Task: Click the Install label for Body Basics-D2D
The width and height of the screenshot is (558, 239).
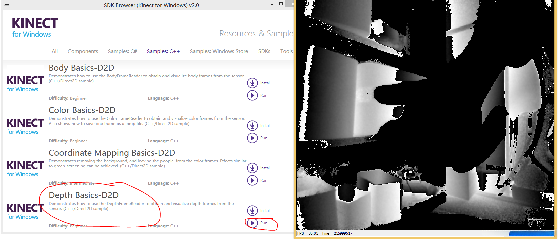Action: click(265, 83)
